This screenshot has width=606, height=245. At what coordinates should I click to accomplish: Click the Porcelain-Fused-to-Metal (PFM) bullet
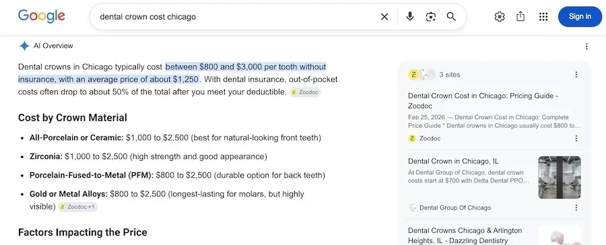tap(177, 176)
